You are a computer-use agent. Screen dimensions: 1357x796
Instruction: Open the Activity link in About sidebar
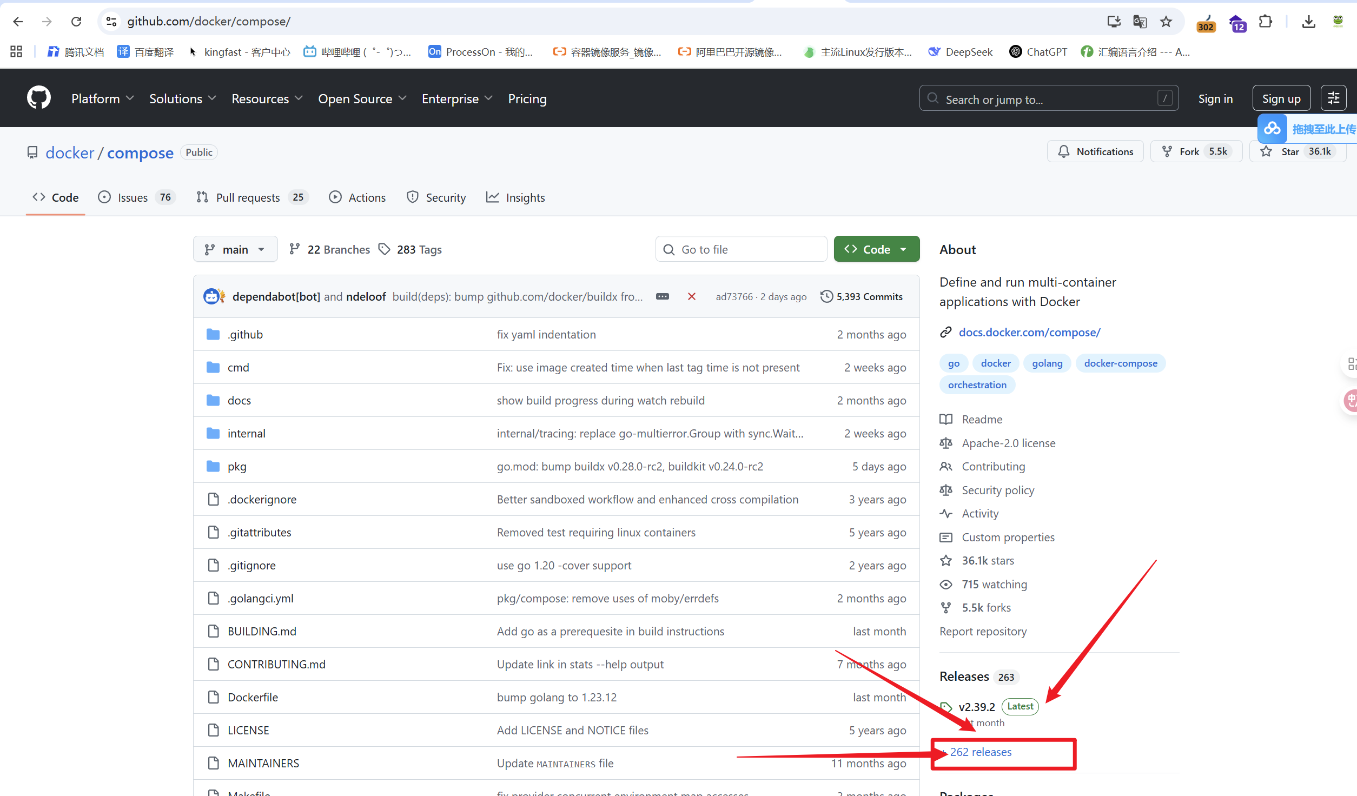coord(980,514)
